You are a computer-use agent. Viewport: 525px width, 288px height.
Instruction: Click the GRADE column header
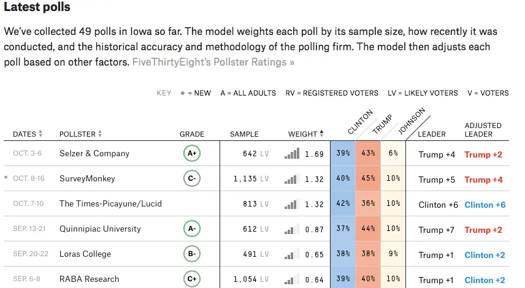(x=192, y=134)
